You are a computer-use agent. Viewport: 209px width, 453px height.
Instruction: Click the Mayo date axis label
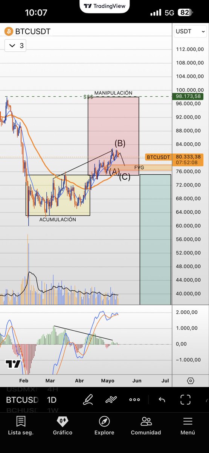pos(108,381)
